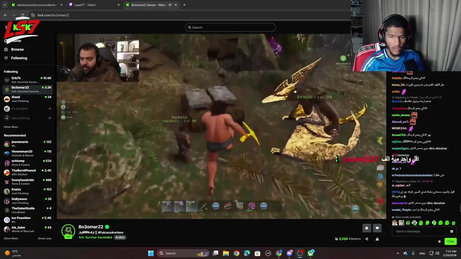
Task: Open offline channel MezoStrong
Action: (28, 118)
